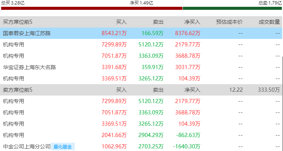Click the 8543.21万 buy amount
The width and height of the screenshot is (283, 151).
pos(114,33)
